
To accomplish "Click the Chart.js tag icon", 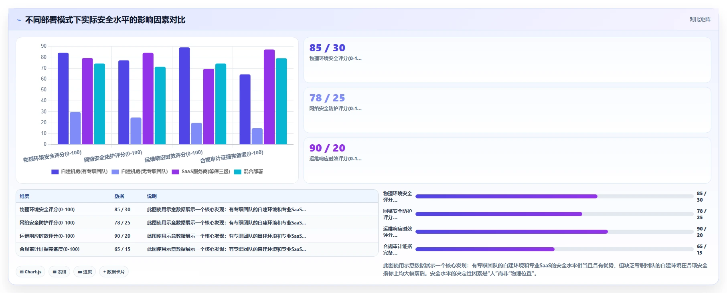I will (22, 272).
